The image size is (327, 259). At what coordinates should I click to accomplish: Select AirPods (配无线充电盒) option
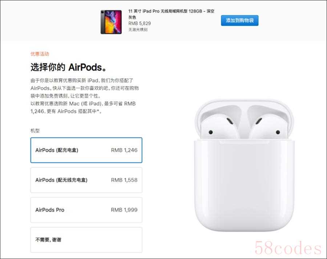coord(86,180)
